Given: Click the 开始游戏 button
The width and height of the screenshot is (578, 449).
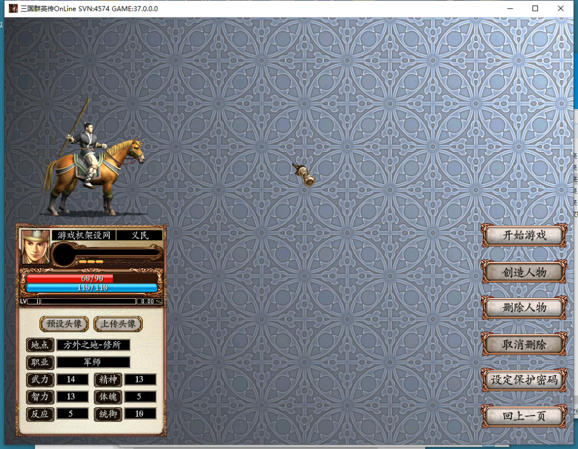Looking at the screenshot, I should pos(524,235).
